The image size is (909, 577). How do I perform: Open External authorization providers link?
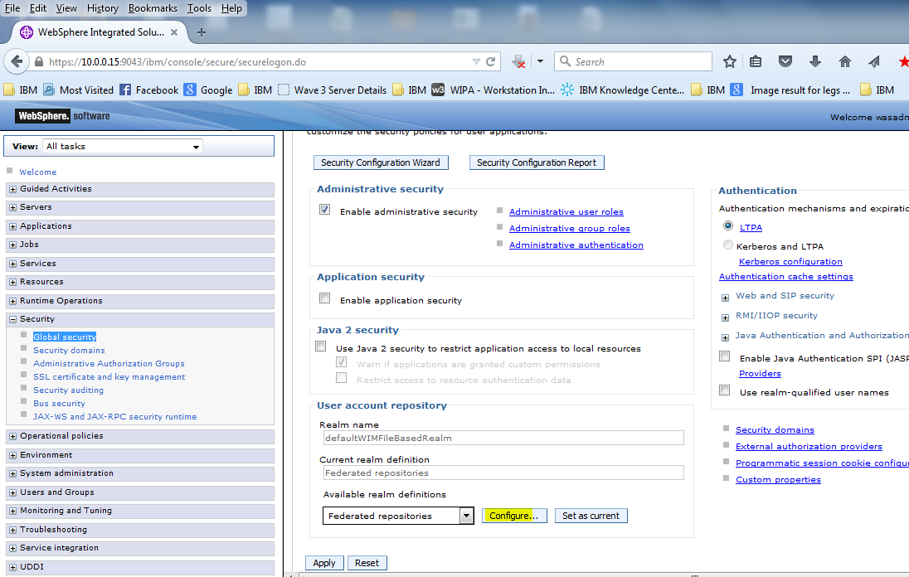(809, 447)
